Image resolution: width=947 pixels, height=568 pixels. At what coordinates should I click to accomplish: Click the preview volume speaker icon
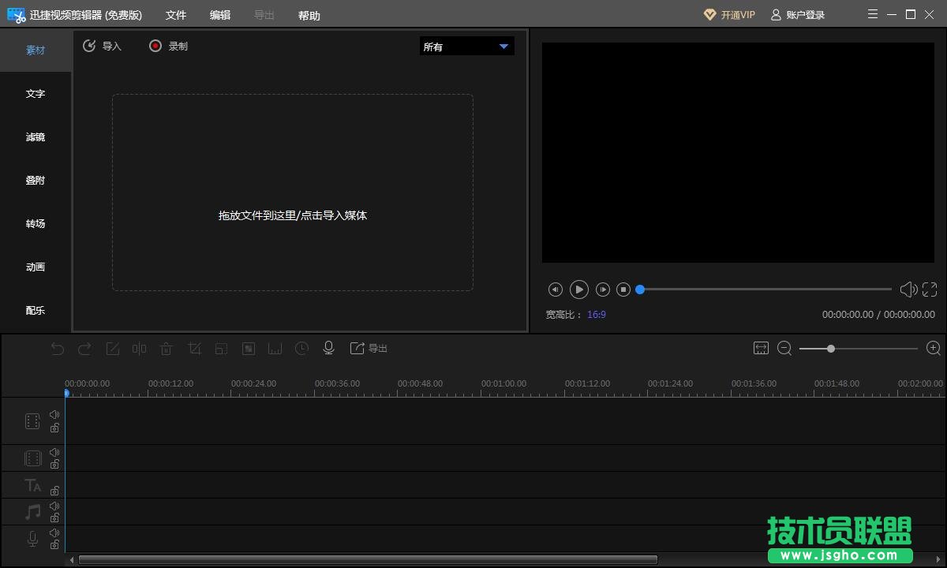coord(908,290)
